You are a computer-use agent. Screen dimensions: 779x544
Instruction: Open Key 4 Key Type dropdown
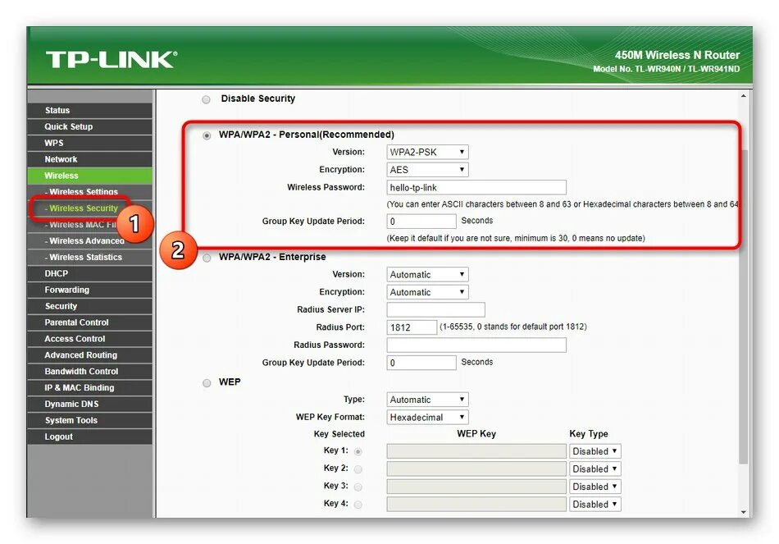coord(594,505)
